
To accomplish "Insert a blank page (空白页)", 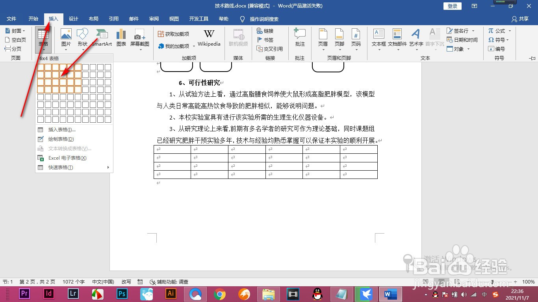I will [x=15, y=40].
